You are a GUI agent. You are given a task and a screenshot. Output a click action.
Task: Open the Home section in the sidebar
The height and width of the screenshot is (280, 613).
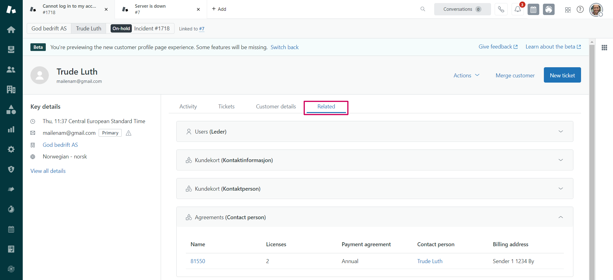[11, 29]
